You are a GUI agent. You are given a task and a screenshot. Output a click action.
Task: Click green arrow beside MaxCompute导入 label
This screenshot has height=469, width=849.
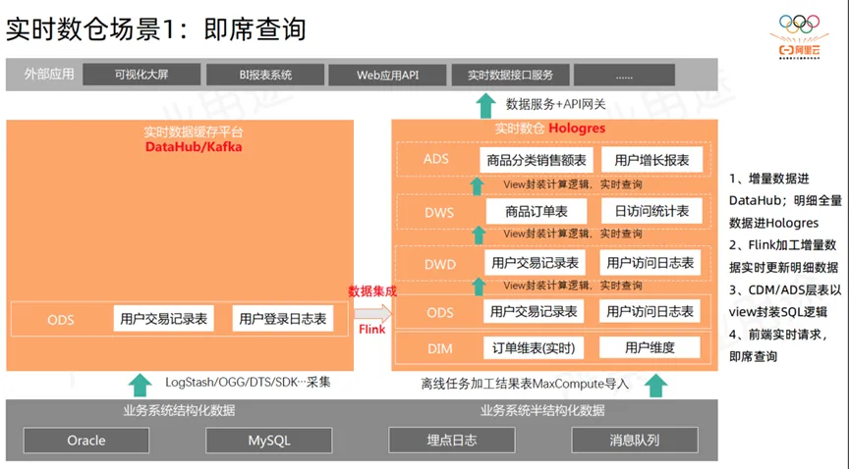coord(655,386)
